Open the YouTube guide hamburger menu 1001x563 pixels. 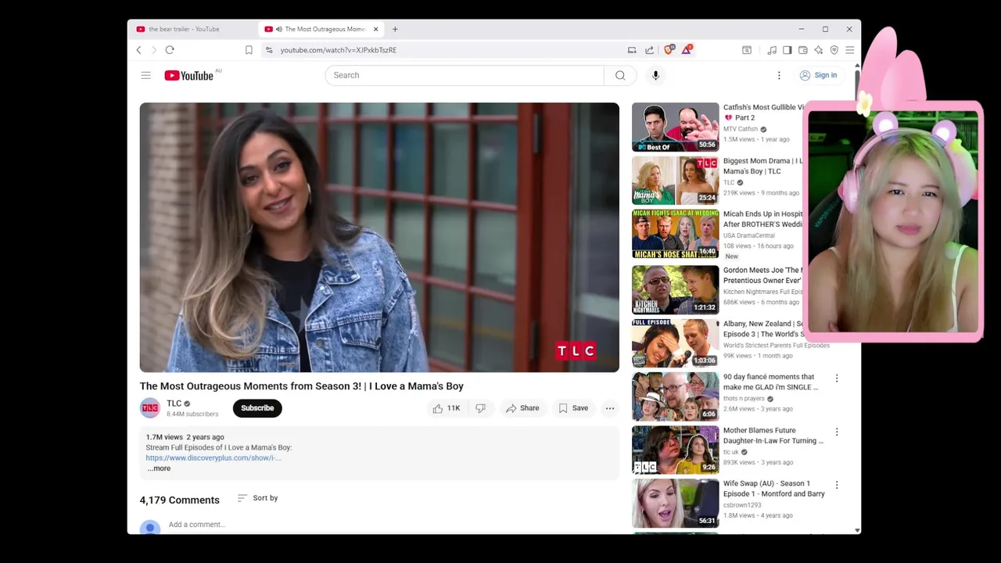click(x=145, y=75)
